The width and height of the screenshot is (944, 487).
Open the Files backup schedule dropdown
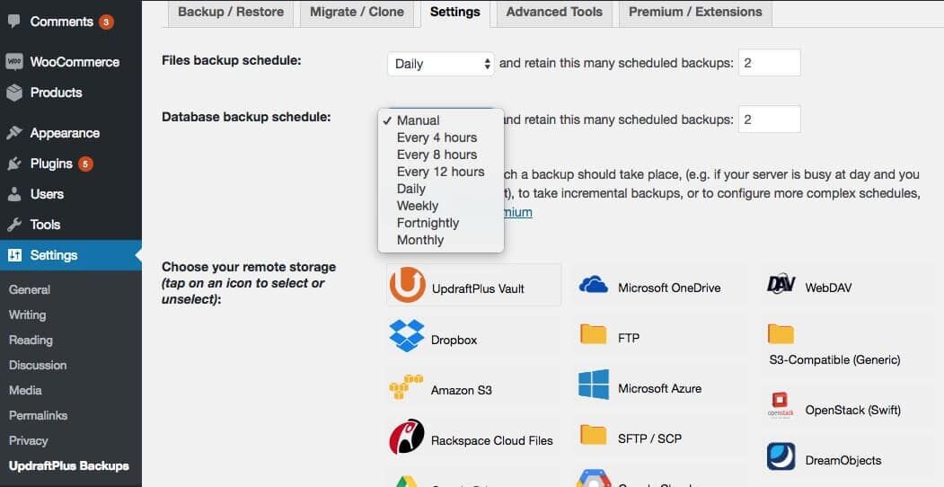441,64
